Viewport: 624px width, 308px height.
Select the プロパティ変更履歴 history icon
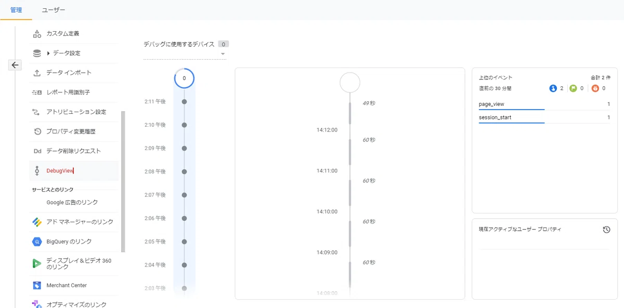click(37, 131)
